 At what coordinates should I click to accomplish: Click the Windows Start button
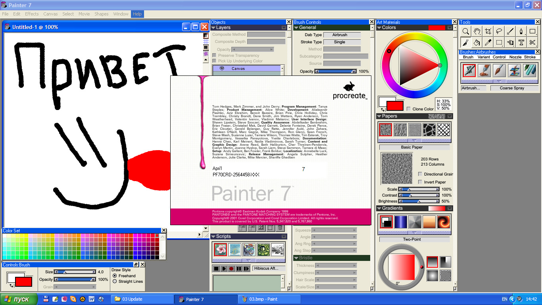tap(19, 299)
